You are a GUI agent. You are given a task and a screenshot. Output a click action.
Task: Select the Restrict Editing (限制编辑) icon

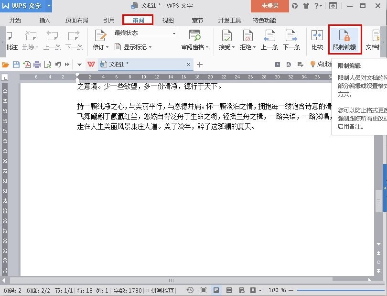click(x=345, y=39)
